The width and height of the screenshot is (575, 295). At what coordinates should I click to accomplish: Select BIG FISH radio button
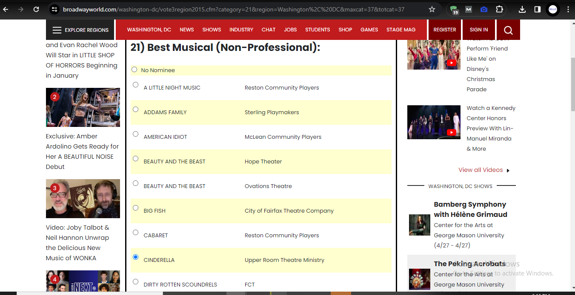pos(135,208)
